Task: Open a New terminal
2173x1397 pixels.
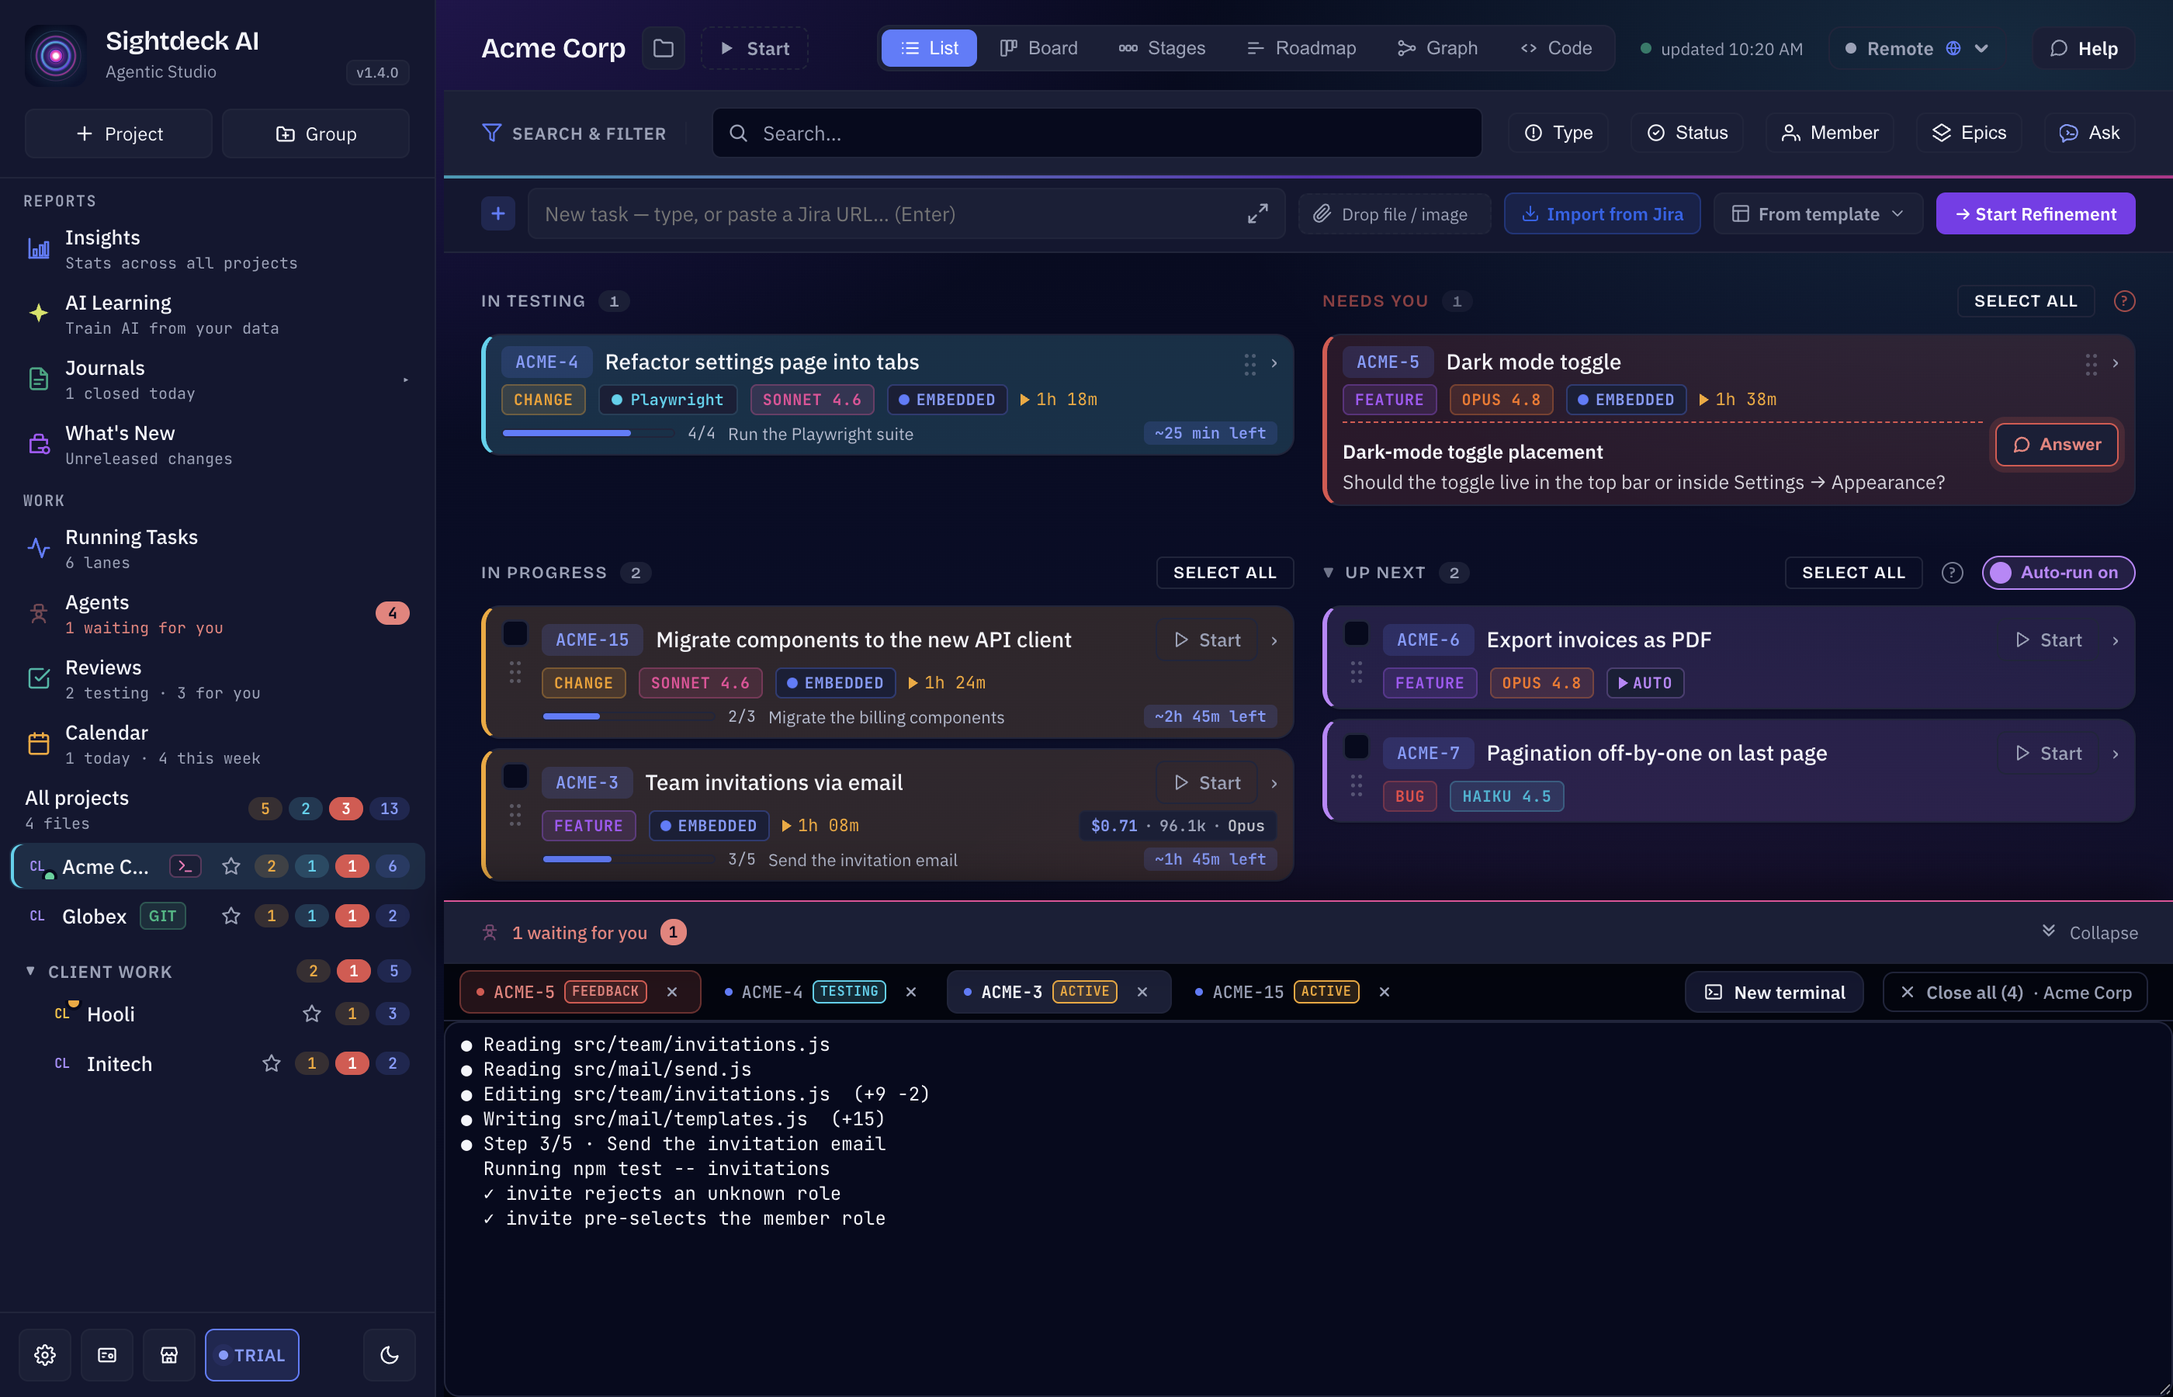Action: [1774, 992]
